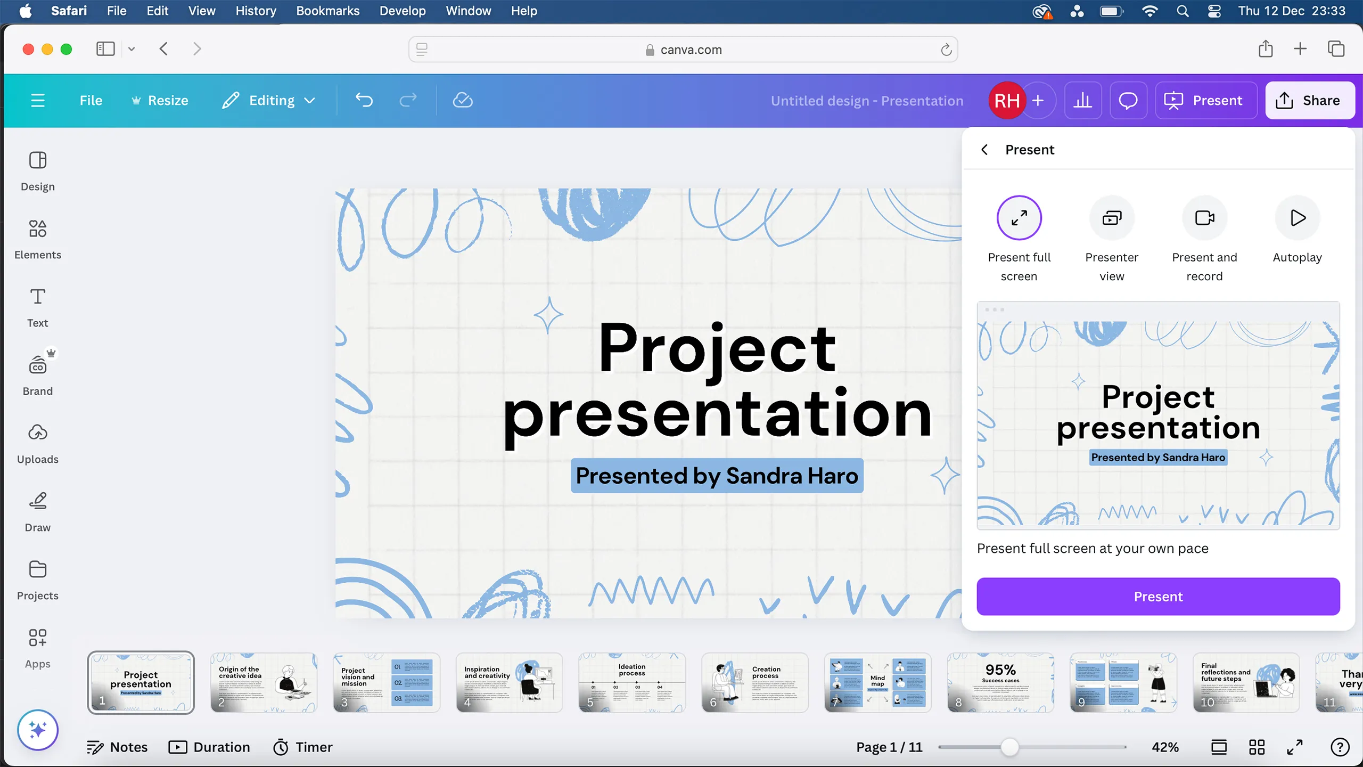Viewport: 1363px width, 767px height.
Task: Open the Develop menu in the menu bar
Action: tap(402, 11)
